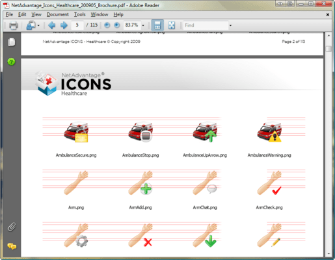Click the Healthcare Copyright 2009 footer text
Screen dimensions: 335x260
click(x=92, y=42)
